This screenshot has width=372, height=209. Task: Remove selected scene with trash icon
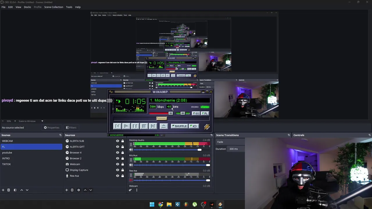[x=9, y=190]
